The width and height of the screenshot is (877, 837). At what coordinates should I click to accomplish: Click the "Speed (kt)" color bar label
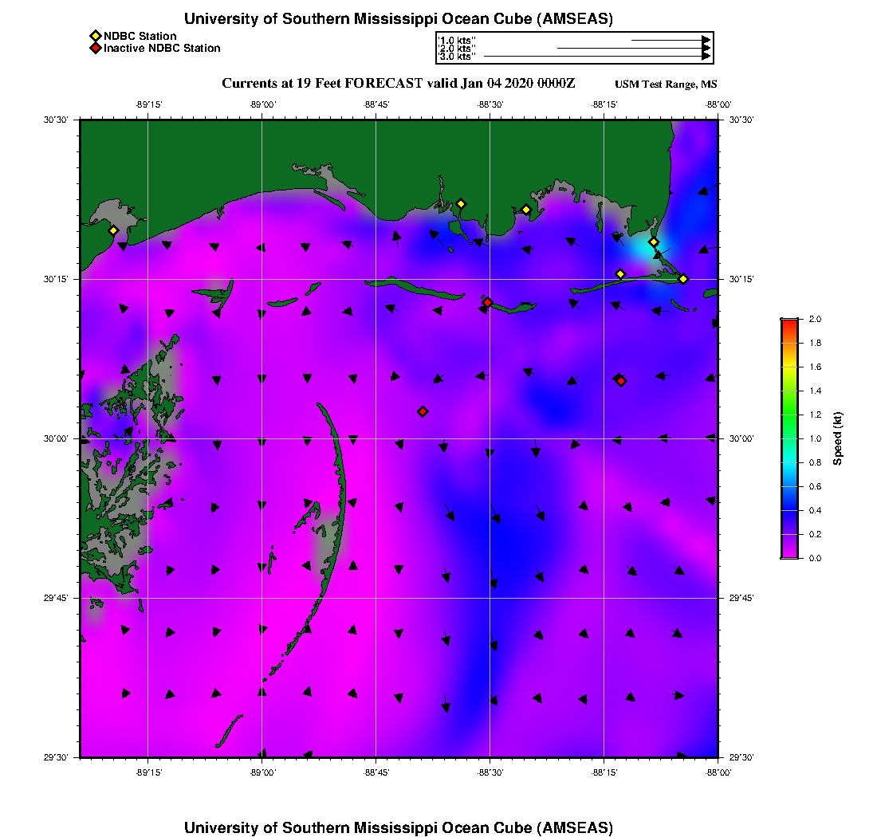tap(838, 438)
